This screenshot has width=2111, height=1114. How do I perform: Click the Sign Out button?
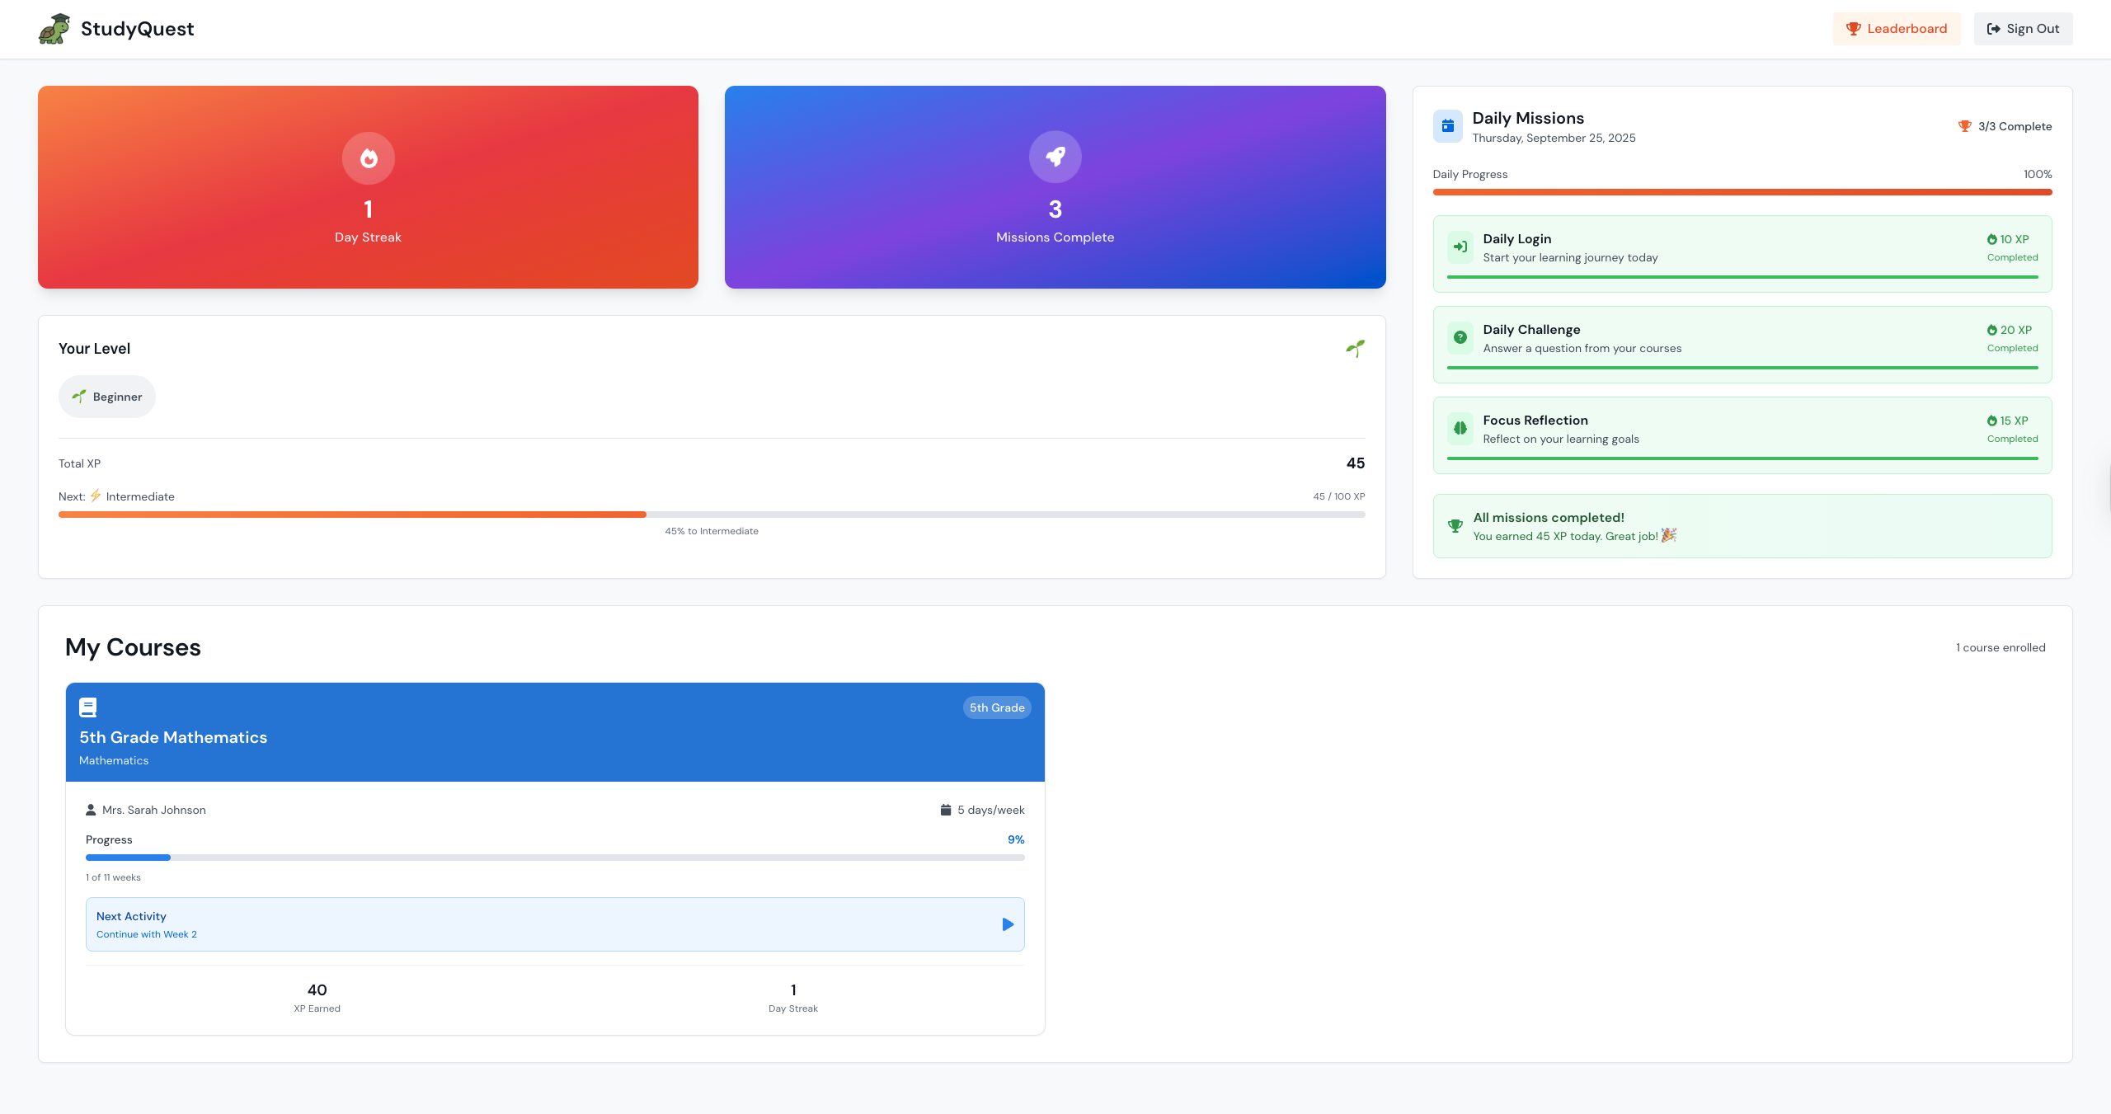[x=2022, y=29]
